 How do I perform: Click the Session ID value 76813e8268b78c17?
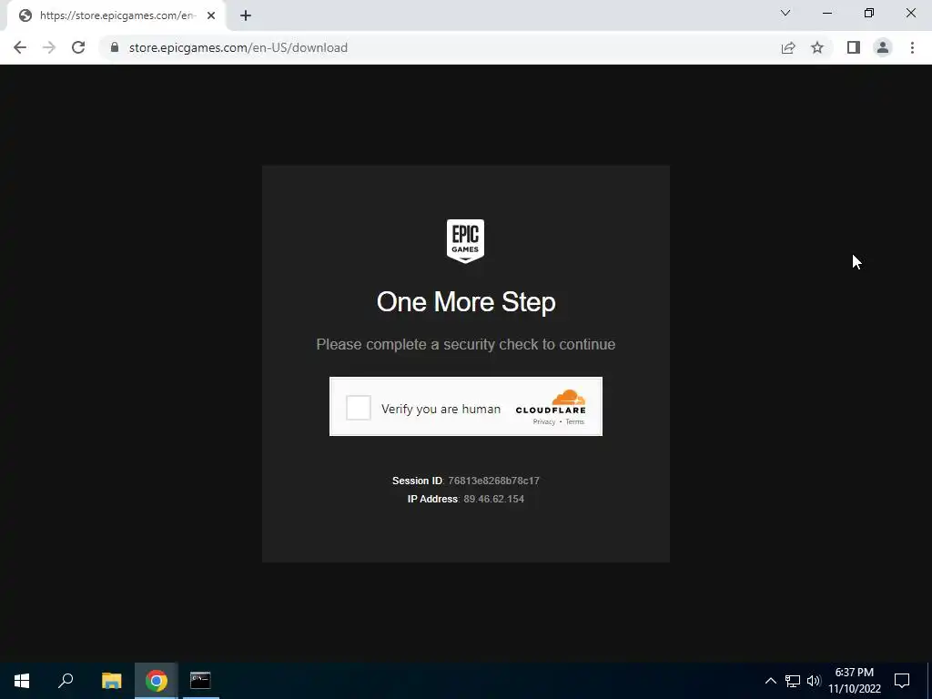[x=494, y=481]
